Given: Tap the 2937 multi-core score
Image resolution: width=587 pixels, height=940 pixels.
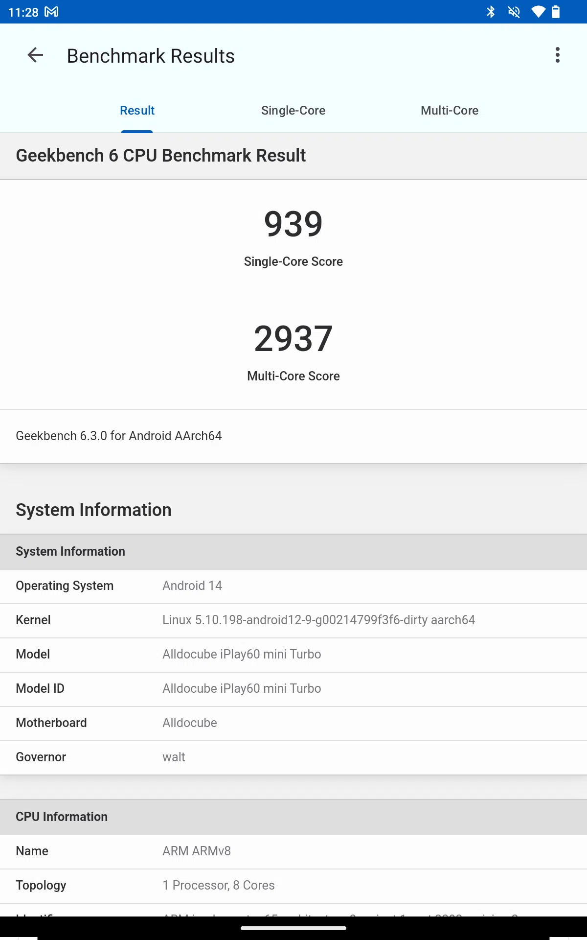Looking at the screenshot, I should (293, 339).
